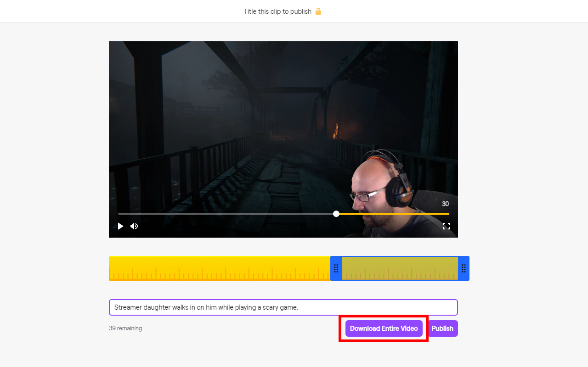Click the Download Entire Video button

pyautogui.click(x=384, y=328)
